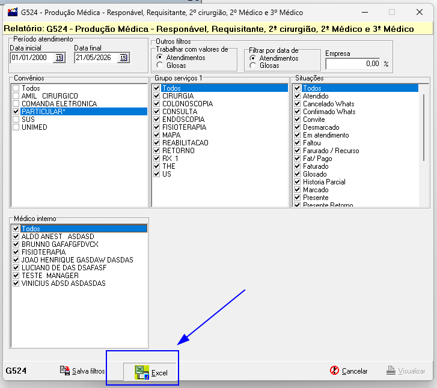Uncheck Confirmado Whats situation
Image resolution: width=437 pixels, height=388 pixels.
(x=298, y=111)
